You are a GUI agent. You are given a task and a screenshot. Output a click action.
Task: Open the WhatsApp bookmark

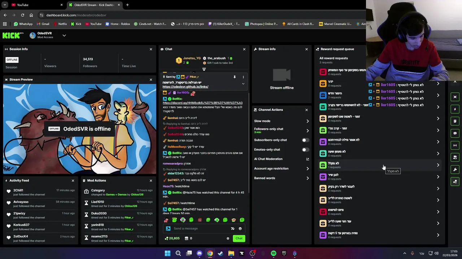point(23,24)
